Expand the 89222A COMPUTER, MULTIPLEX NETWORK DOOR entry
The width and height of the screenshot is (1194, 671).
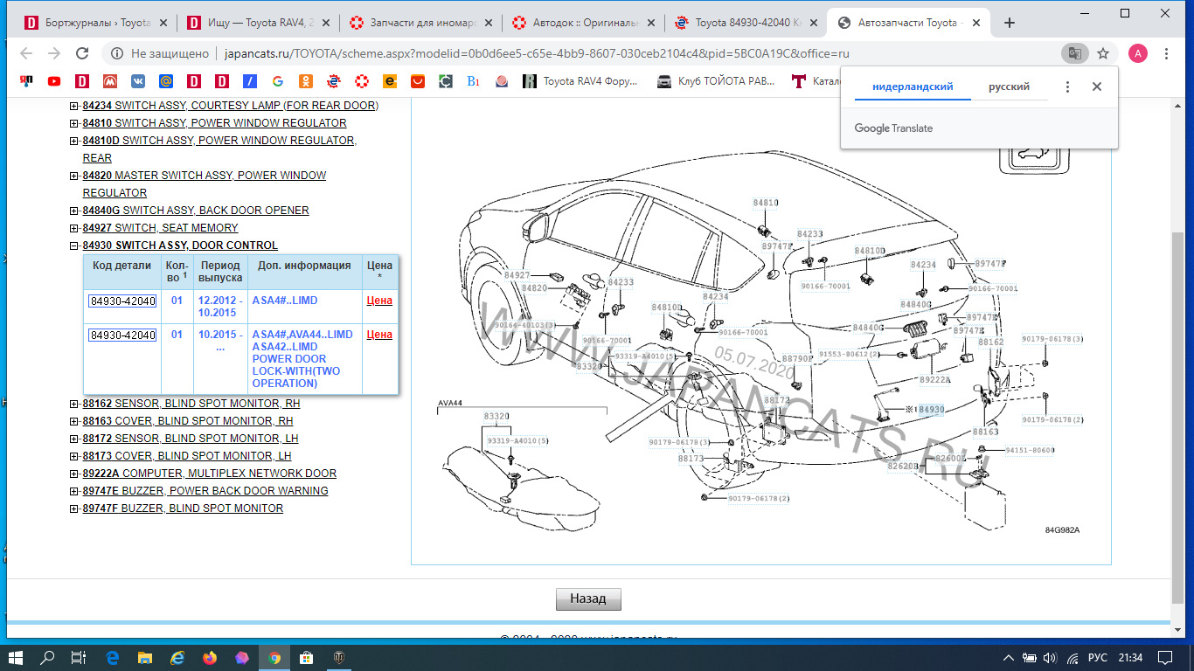[73, 473]
